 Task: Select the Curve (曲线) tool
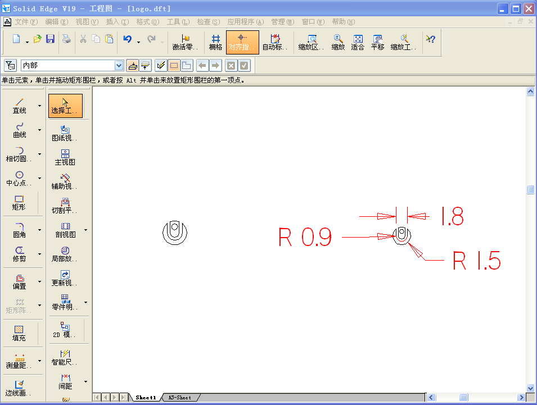coord(20,130)
